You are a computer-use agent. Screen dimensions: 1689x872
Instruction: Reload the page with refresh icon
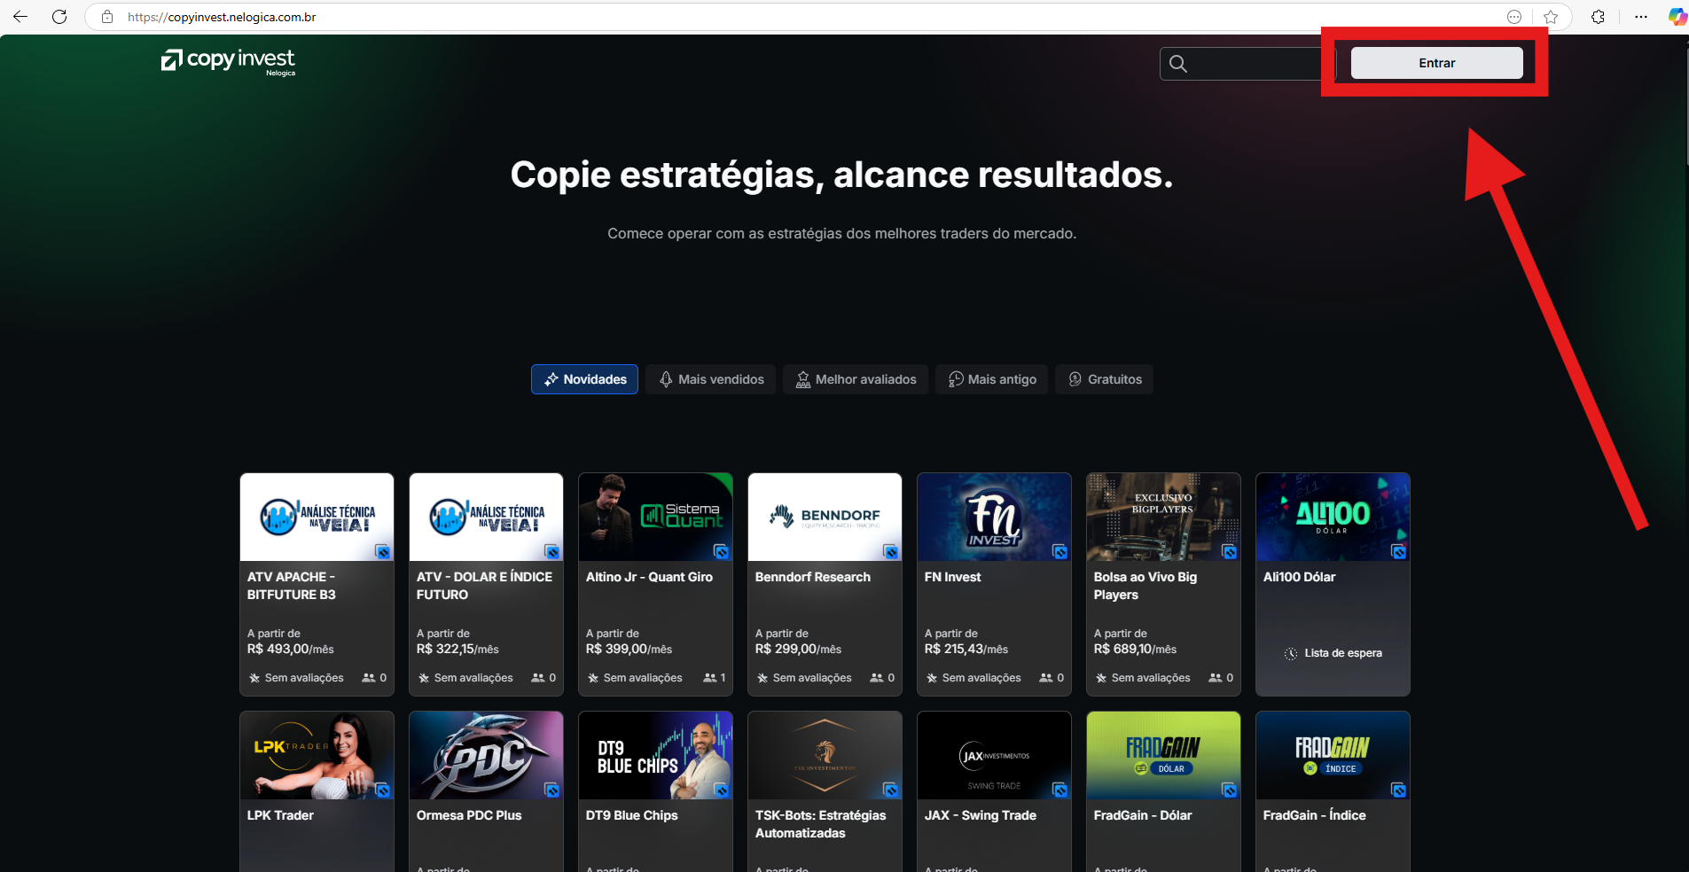[59, 17]
